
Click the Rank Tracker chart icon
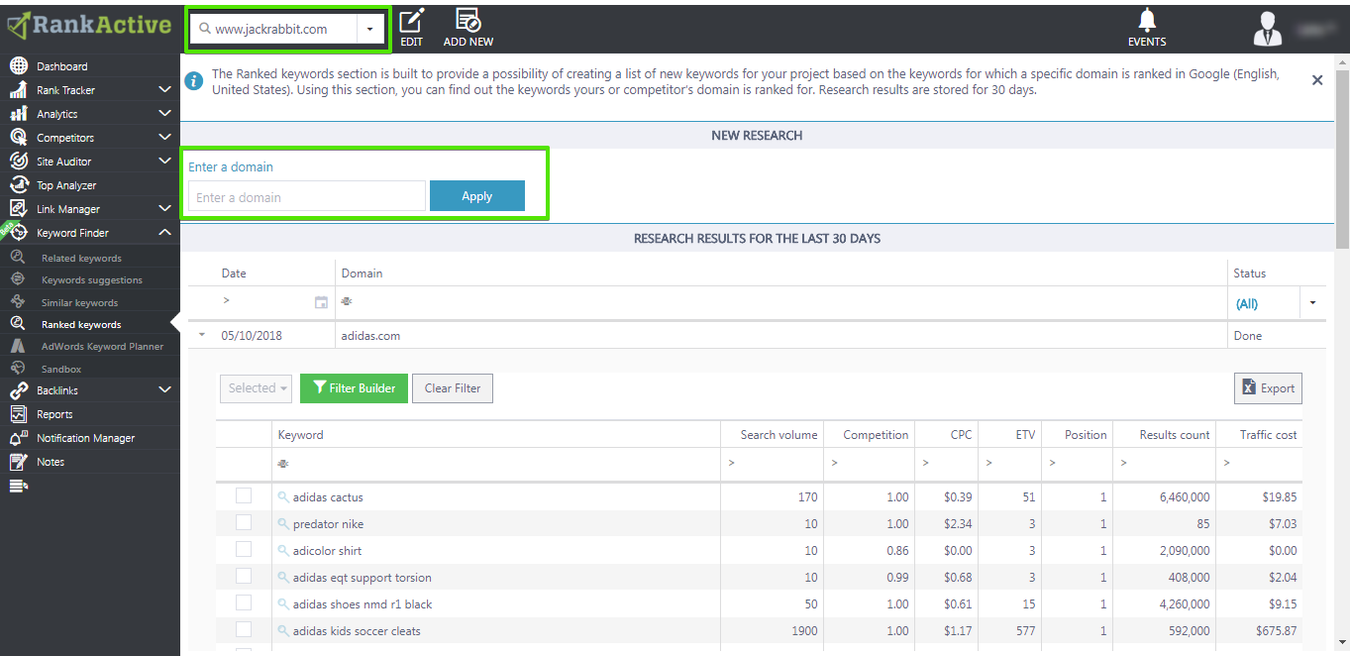(18, 90)
